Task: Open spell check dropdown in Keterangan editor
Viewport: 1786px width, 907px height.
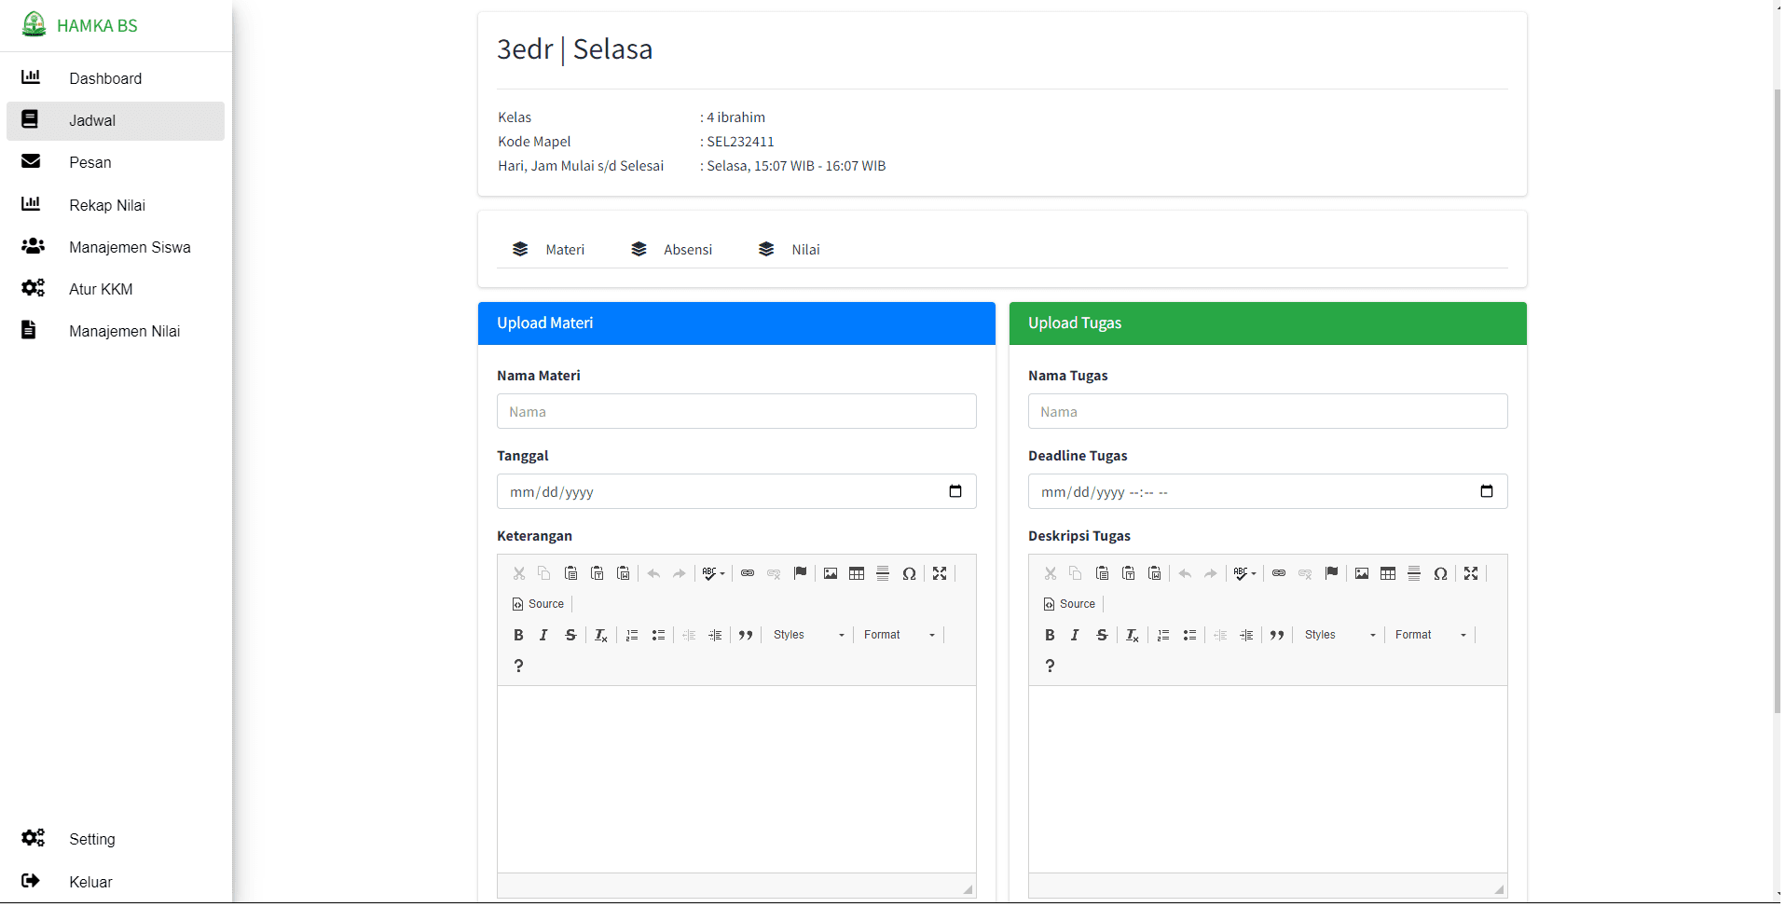Action: click(x=714, y=573)
